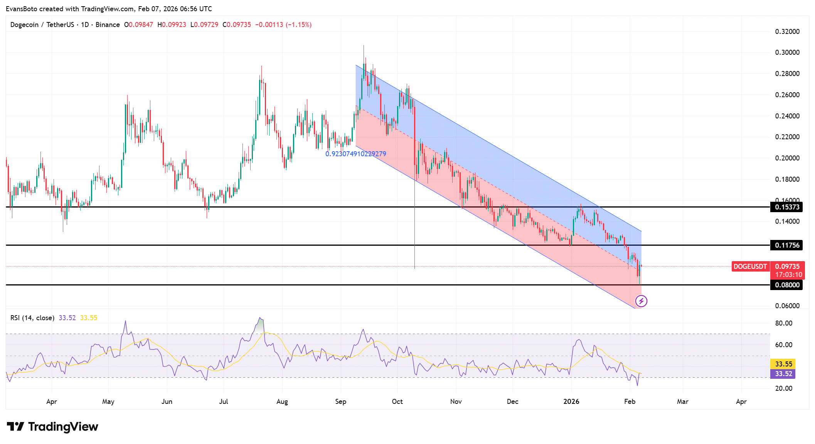Open the TradingView.com attribution link
Screen dimensions: 815x444
coord(106,8)
